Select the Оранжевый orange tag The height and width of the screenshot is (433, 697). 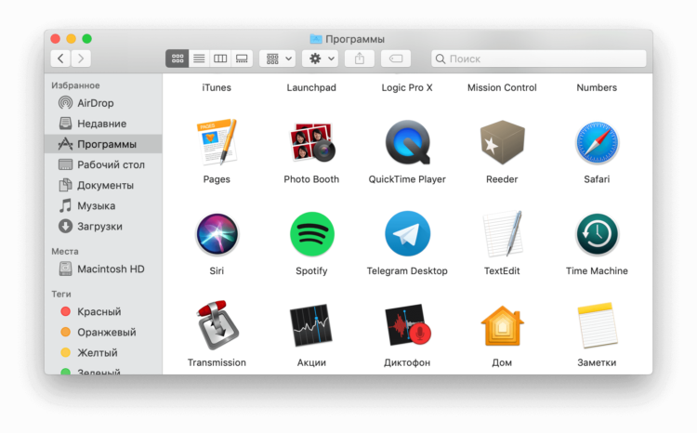click(103, 332)
